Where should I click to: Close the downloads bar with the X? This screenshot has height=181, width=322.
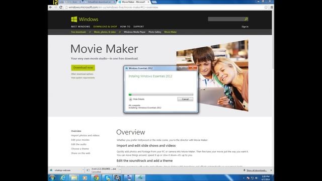pyautogui.click(x=271, y=170)
